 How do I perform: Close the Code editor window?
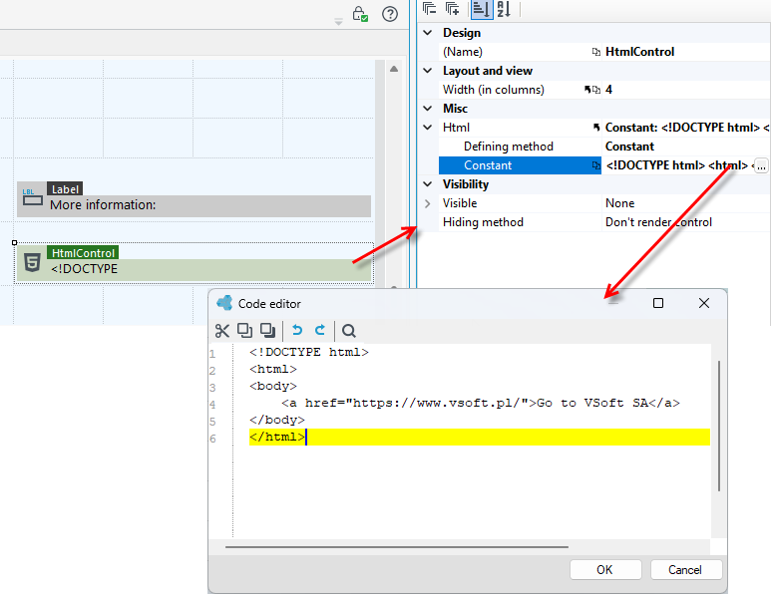point(703,303)
